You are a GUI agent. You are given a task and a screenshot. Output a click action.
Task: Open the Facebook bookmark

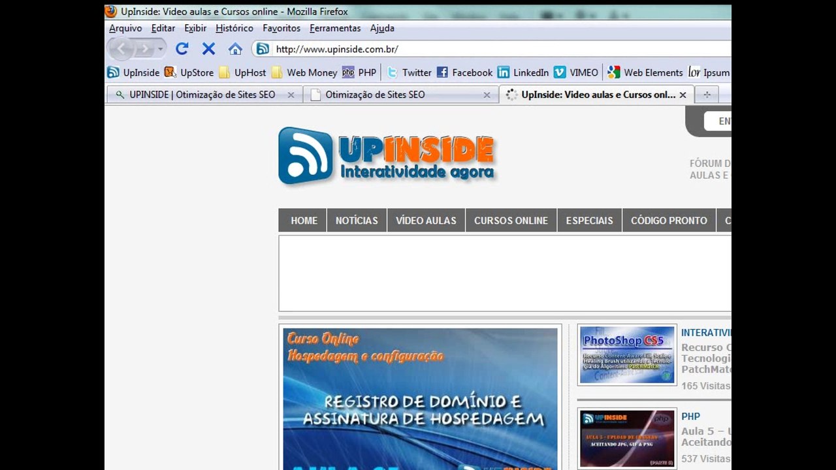coord(464,72)
